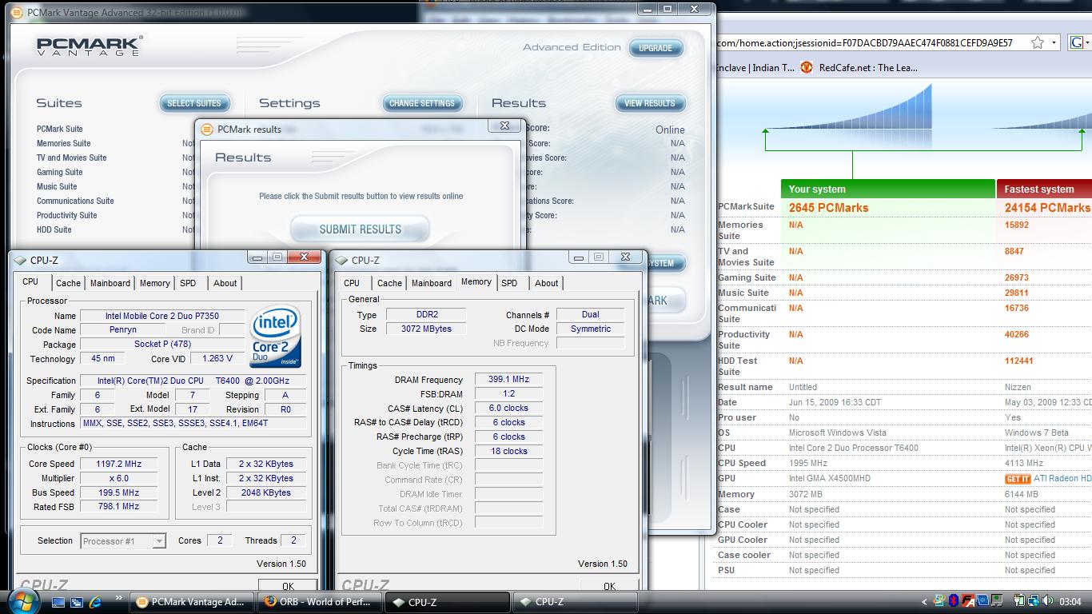Image resolution: width=1092 pixels, height=614 pixels.
Task: Click the ATI Radeon HD link
Action: click(x=1062, y=479)
